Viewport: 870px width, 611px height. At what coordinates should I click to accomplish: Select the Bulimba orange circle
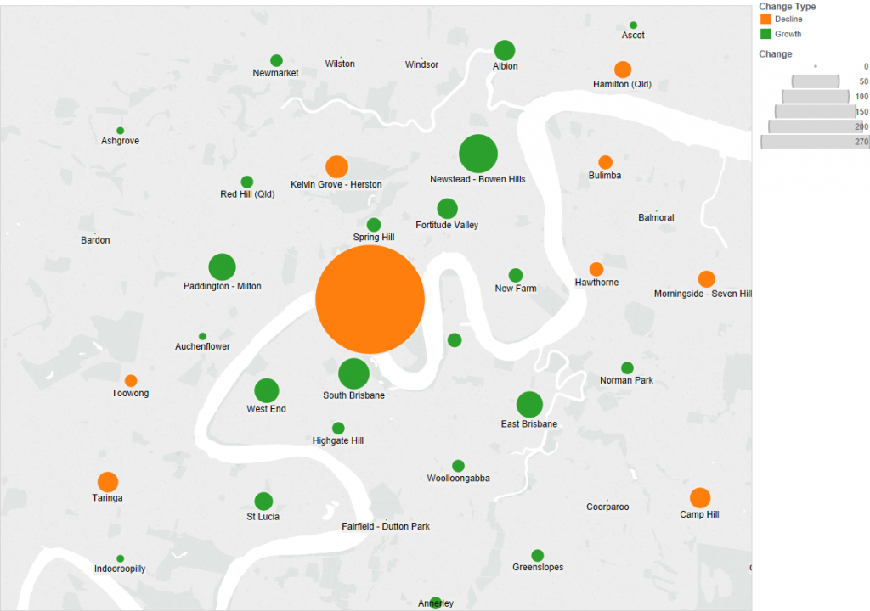pos(605,162)
